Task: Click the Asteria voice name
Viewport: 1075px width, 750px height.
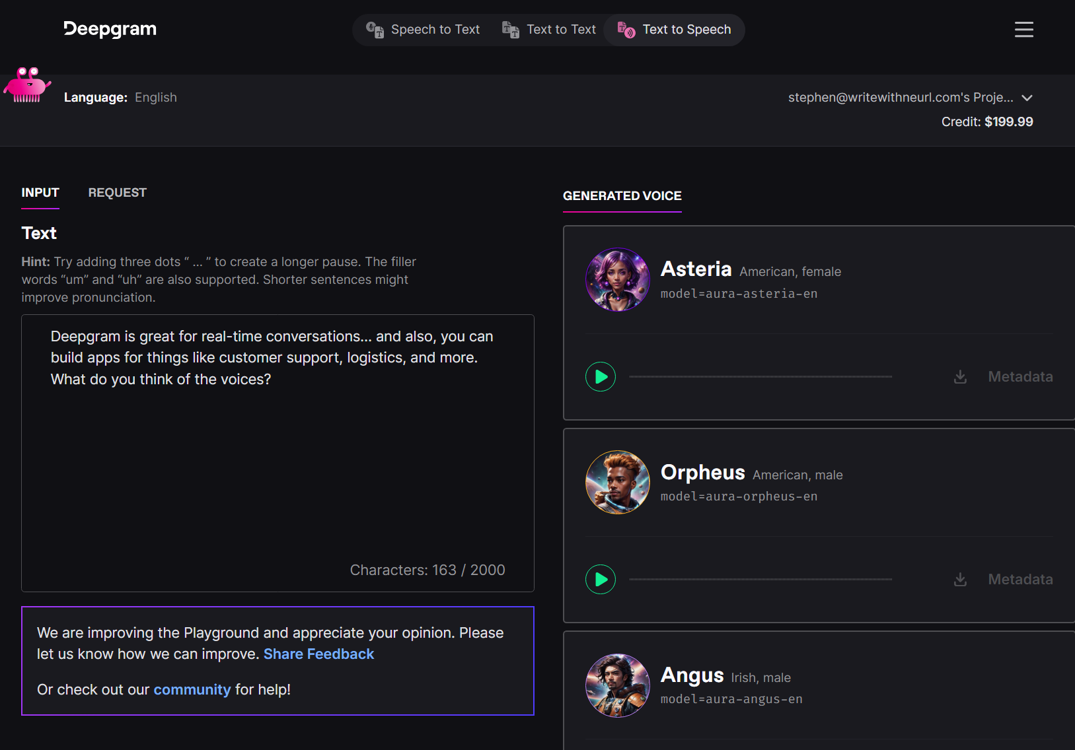Action: click(x=696, y=269)
